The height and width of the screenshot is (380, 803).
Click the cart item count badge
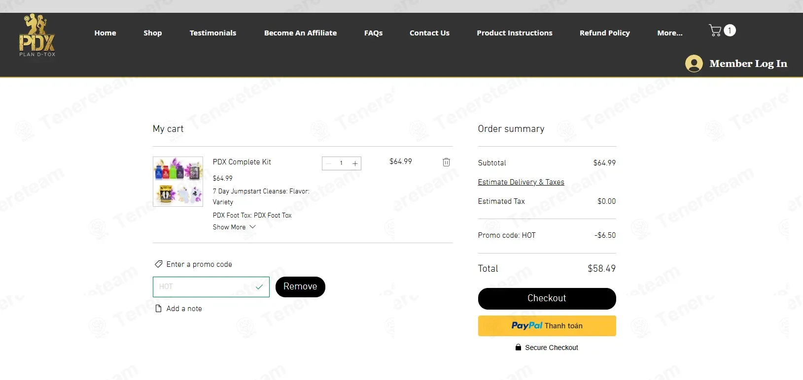point(730,31)
